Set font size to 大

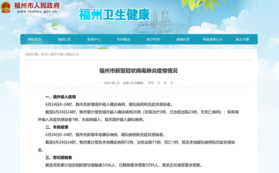[x=159, y=83]
